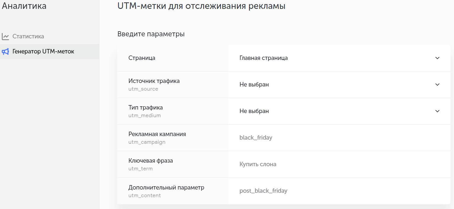
Task: Click the Дополнительный параметр label
Action: (x=166, y=187)
